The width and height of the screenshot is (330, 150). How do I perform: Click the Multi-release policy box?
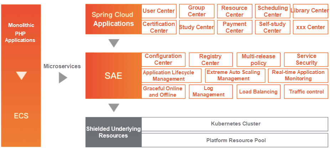[258, 60]
